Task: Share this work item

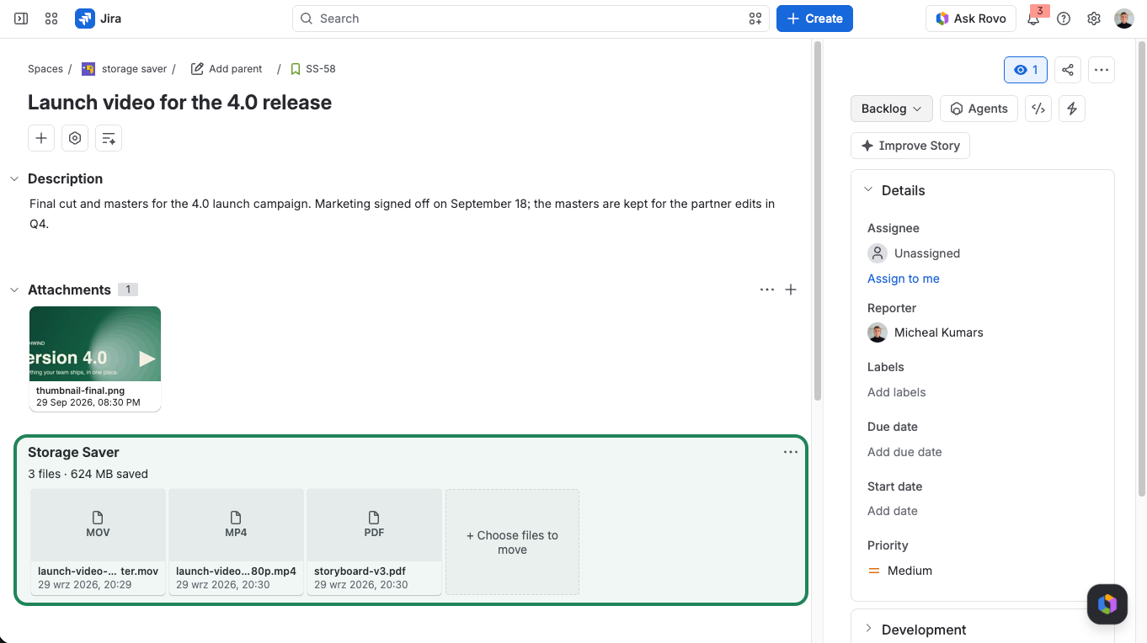Action: click(x=1068, y=70)
